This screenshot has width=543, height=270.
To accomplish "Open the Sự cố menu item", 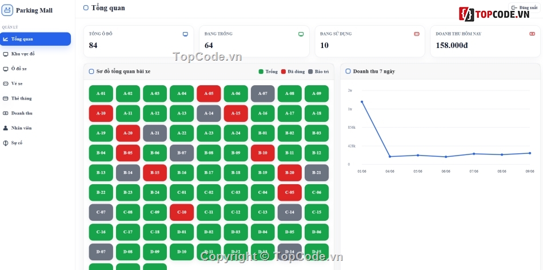I will coord(35,143).
